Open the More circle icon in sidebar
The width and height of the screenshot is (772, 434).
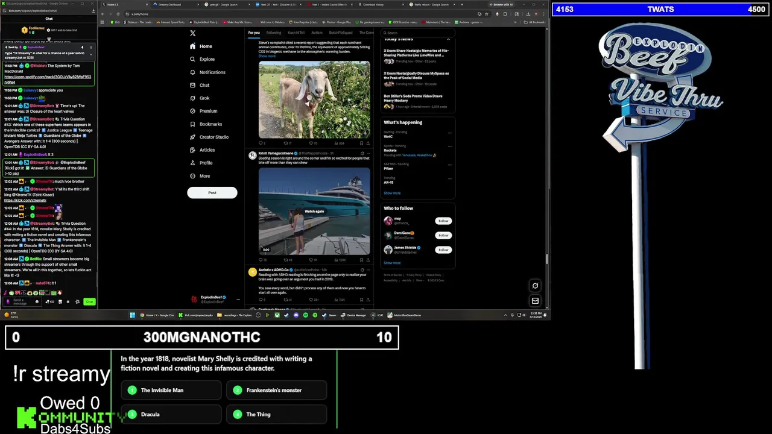click(192, 176)
